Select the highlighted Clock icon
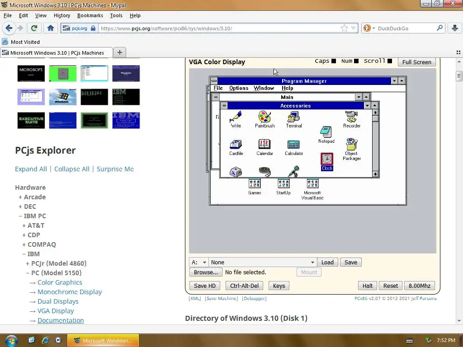The width and height of the screenshot is (463, 347). tap(327, 162)
